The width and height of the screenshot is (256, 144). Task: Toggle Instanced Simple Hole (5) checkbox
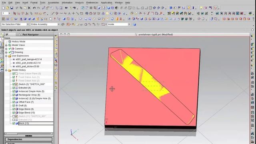click(x=14, y=92)
